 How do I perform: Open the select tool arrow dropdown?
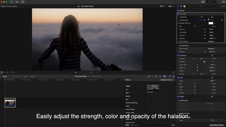33,77
